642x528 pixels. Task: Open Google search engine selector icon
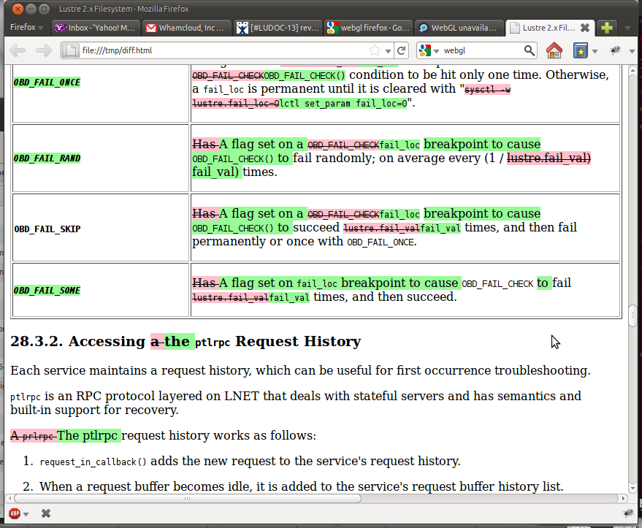[x=425, y=50]
